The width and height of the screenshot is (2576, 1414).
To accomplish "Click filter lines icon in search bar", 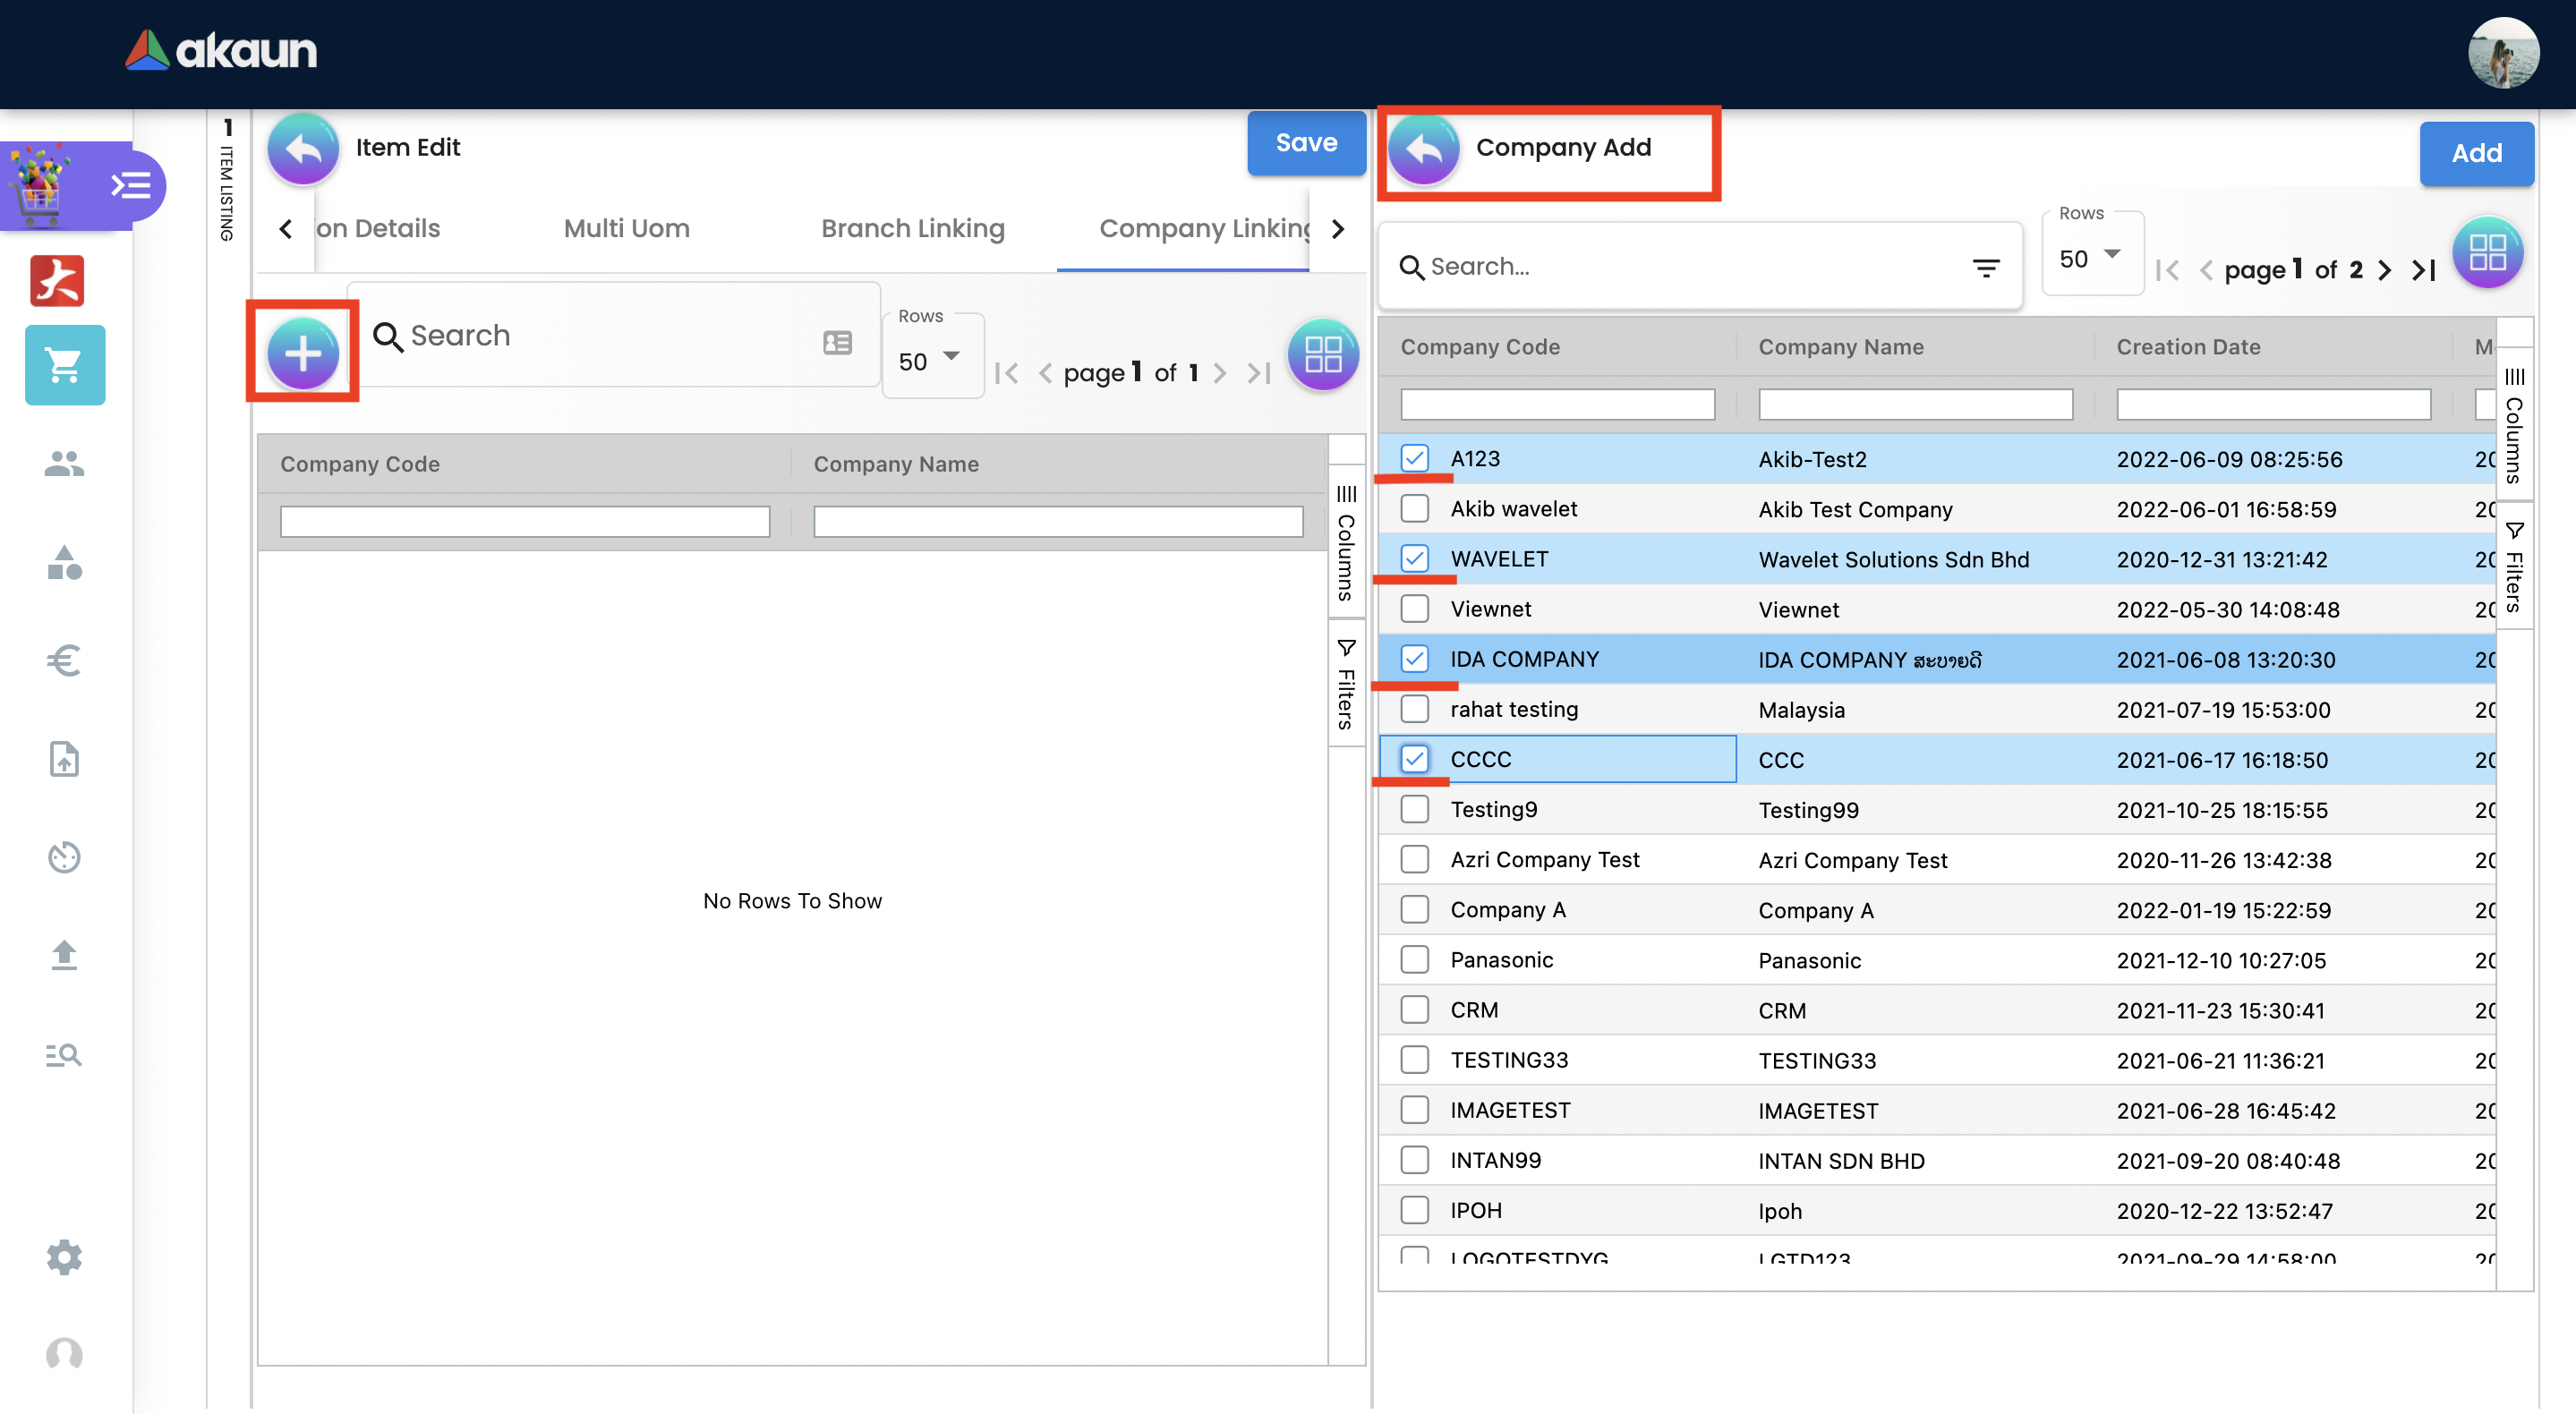I will click(x=1985, y=267).
